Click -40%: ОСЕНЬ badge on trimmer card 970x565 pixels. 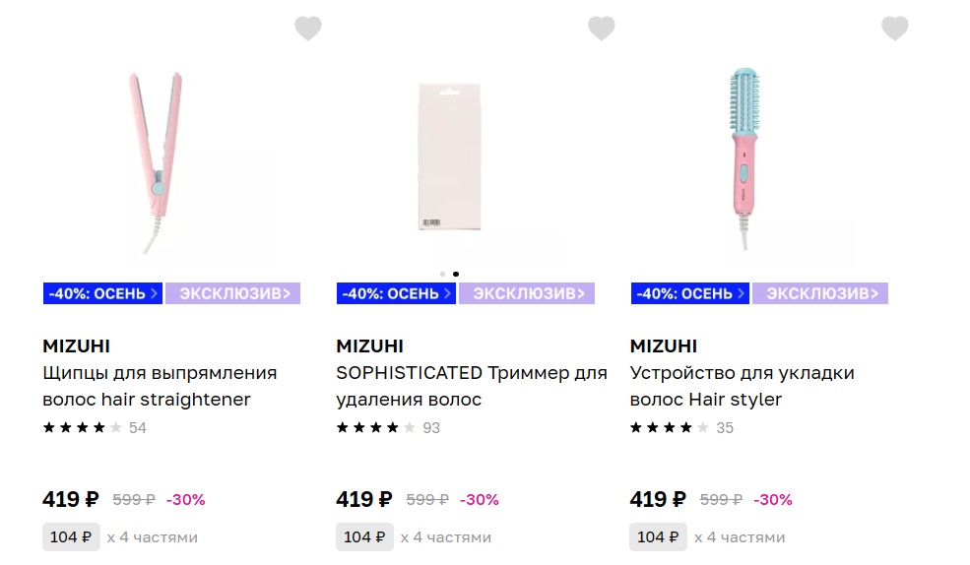(x=397, y=293)
